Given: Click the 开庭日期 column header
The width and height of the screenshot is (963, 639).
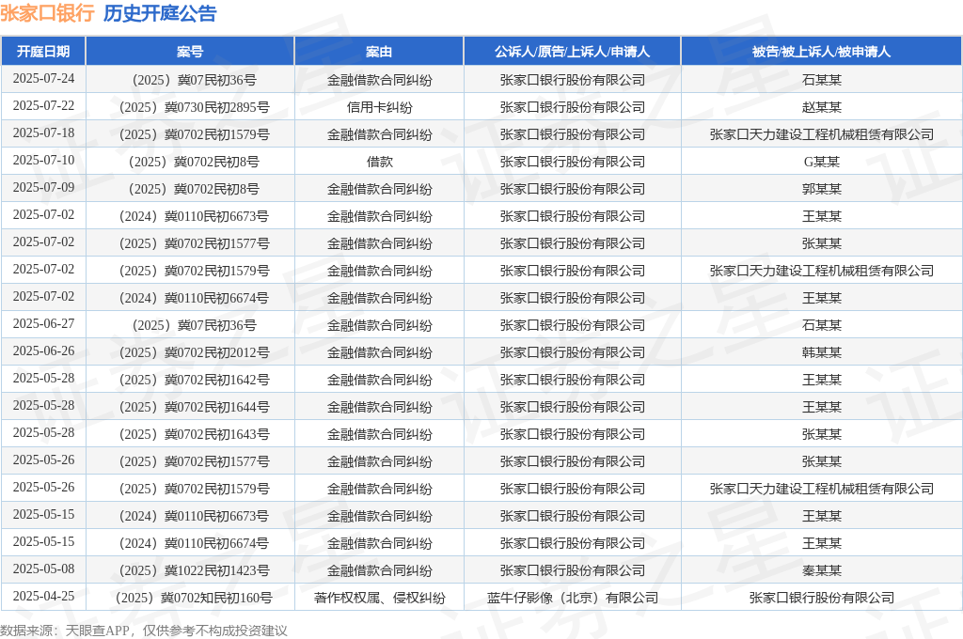Looking at the screenshot, I should pos(43,52).
